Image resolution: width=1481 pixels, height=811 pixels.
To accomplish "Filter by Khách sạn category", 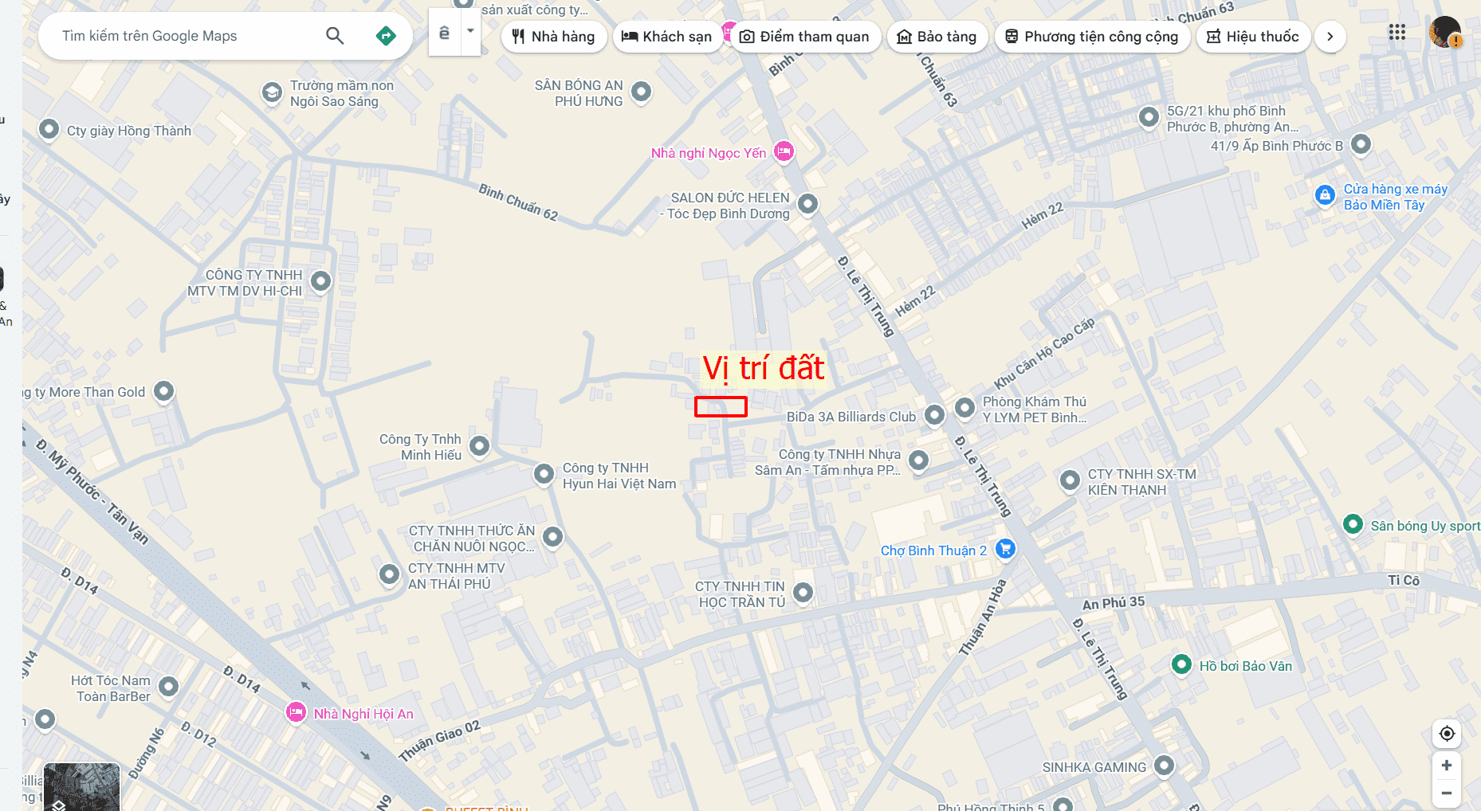I will pos(667,37).
